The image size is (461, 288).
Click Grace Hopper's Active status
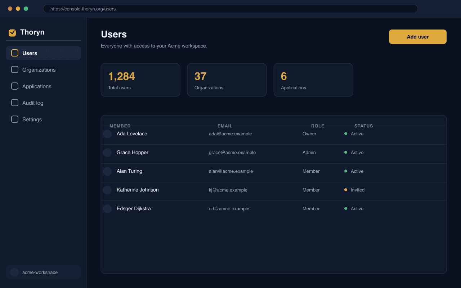(354, 153)
